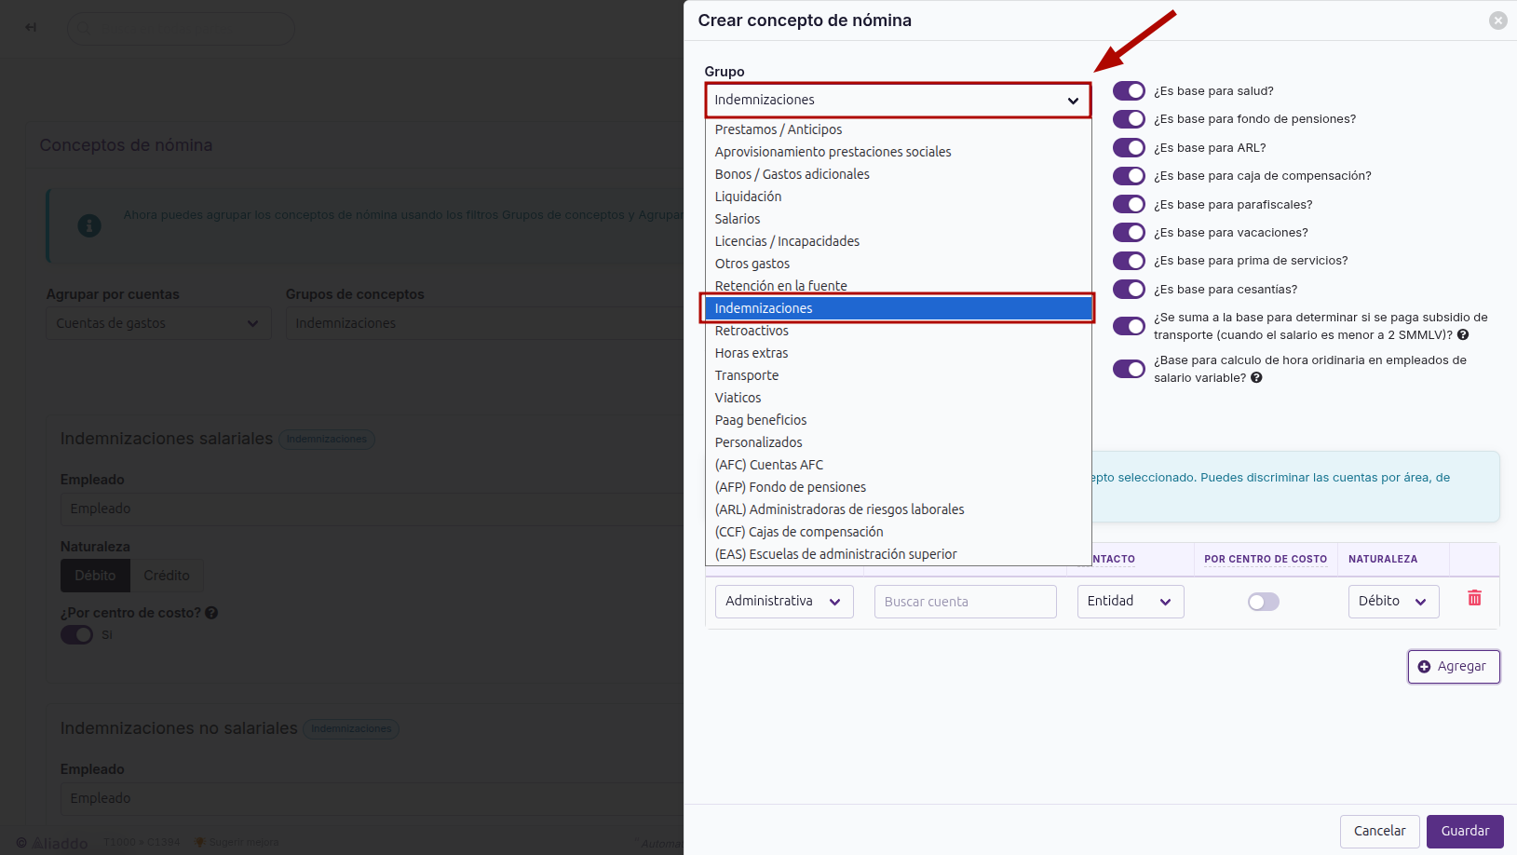Open the Administrativa dropdown
1517x855 pixels.
point(784,602)
